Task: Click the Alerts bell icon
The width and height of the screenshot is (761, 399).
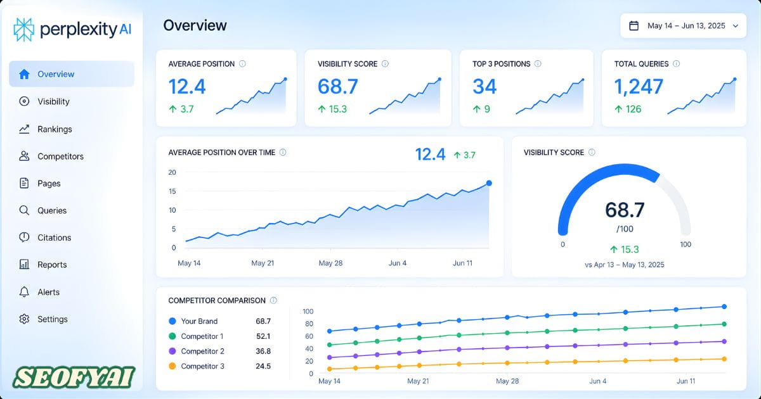Action: (x=24, y=292)
